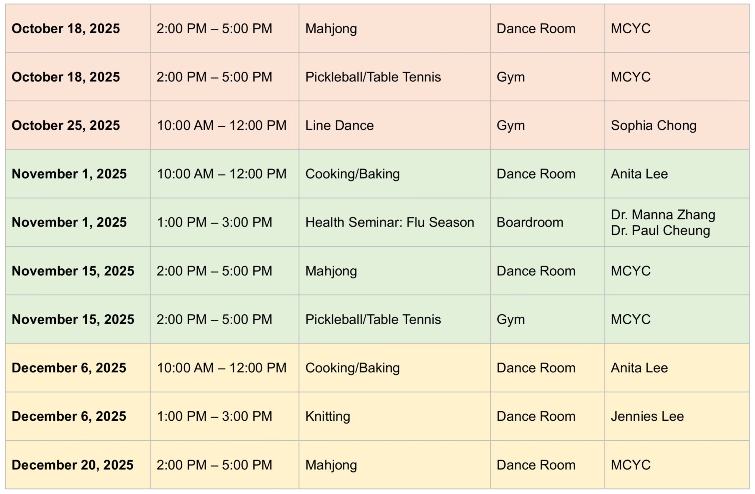Select Mahjong in the December 20 row
This screenshot has height=494, width=755.
tap(331, 465)
